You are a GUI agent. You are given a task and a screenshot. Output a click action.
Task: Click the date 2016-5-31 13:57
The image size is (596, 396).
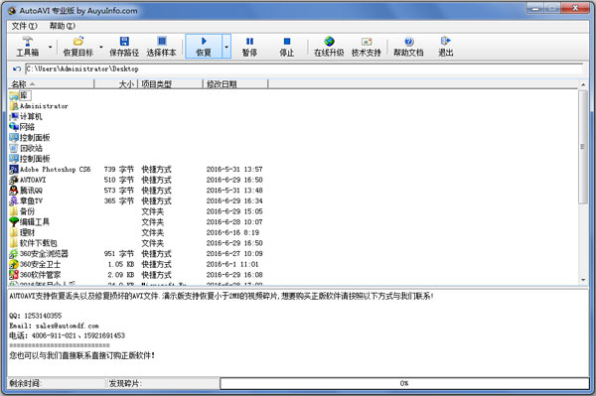pos(234,170)
